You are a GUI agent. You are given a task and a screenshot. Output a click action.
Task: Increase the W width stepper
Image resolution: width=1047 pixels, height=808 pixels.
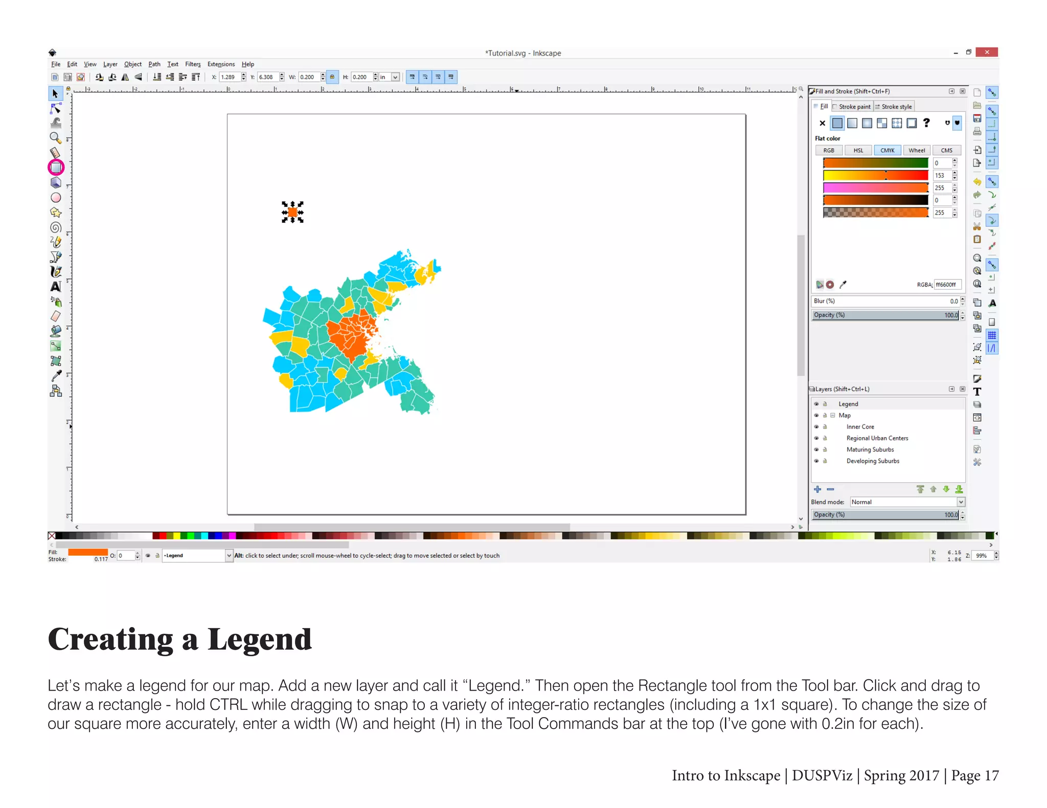[x=323, y=75]
